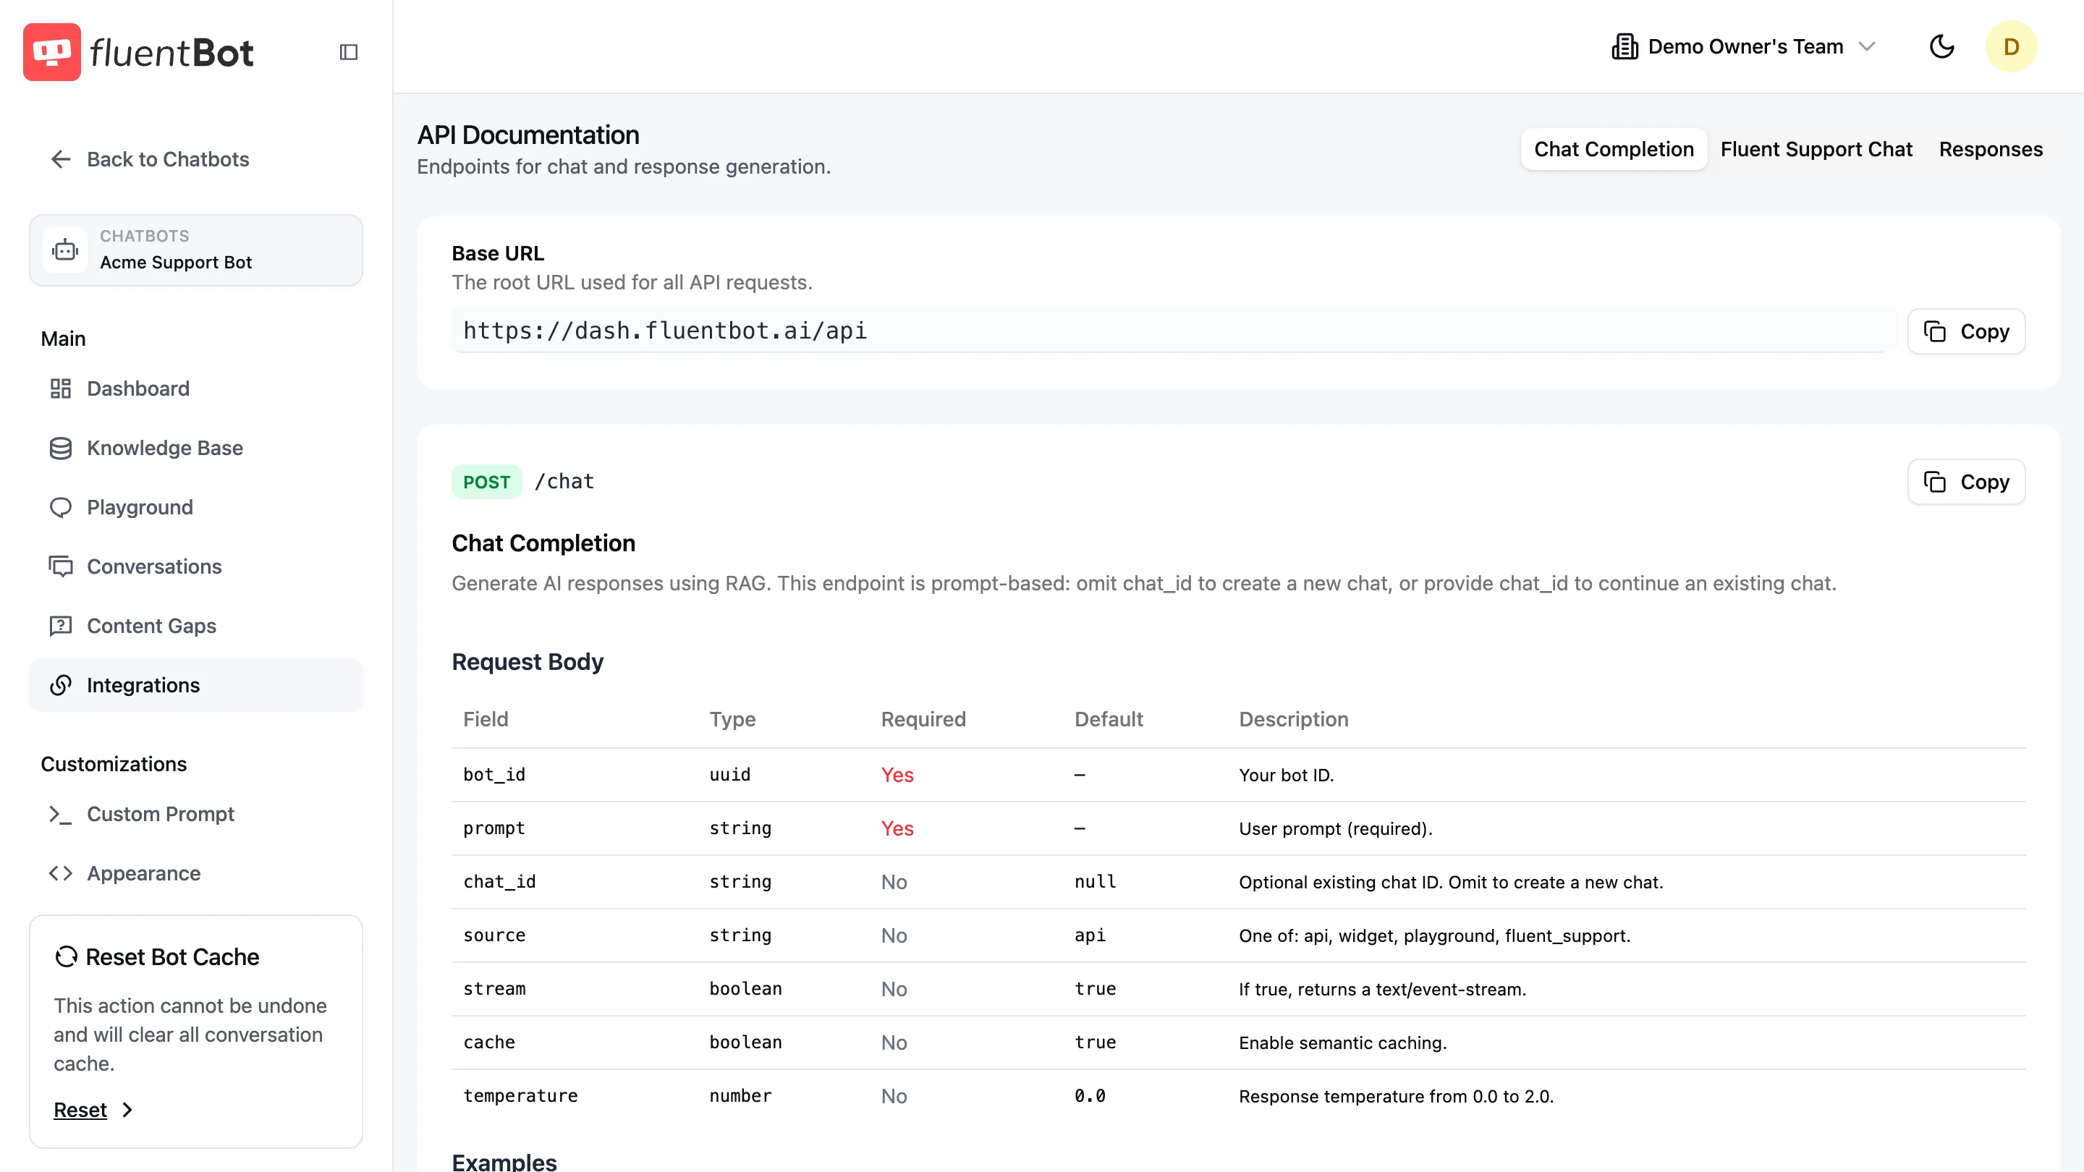Open Playground from the sidebar

196,507
